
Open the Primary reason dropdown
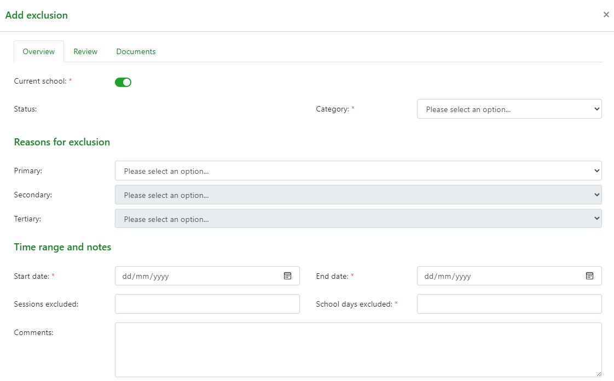click(x=358, y=171)
